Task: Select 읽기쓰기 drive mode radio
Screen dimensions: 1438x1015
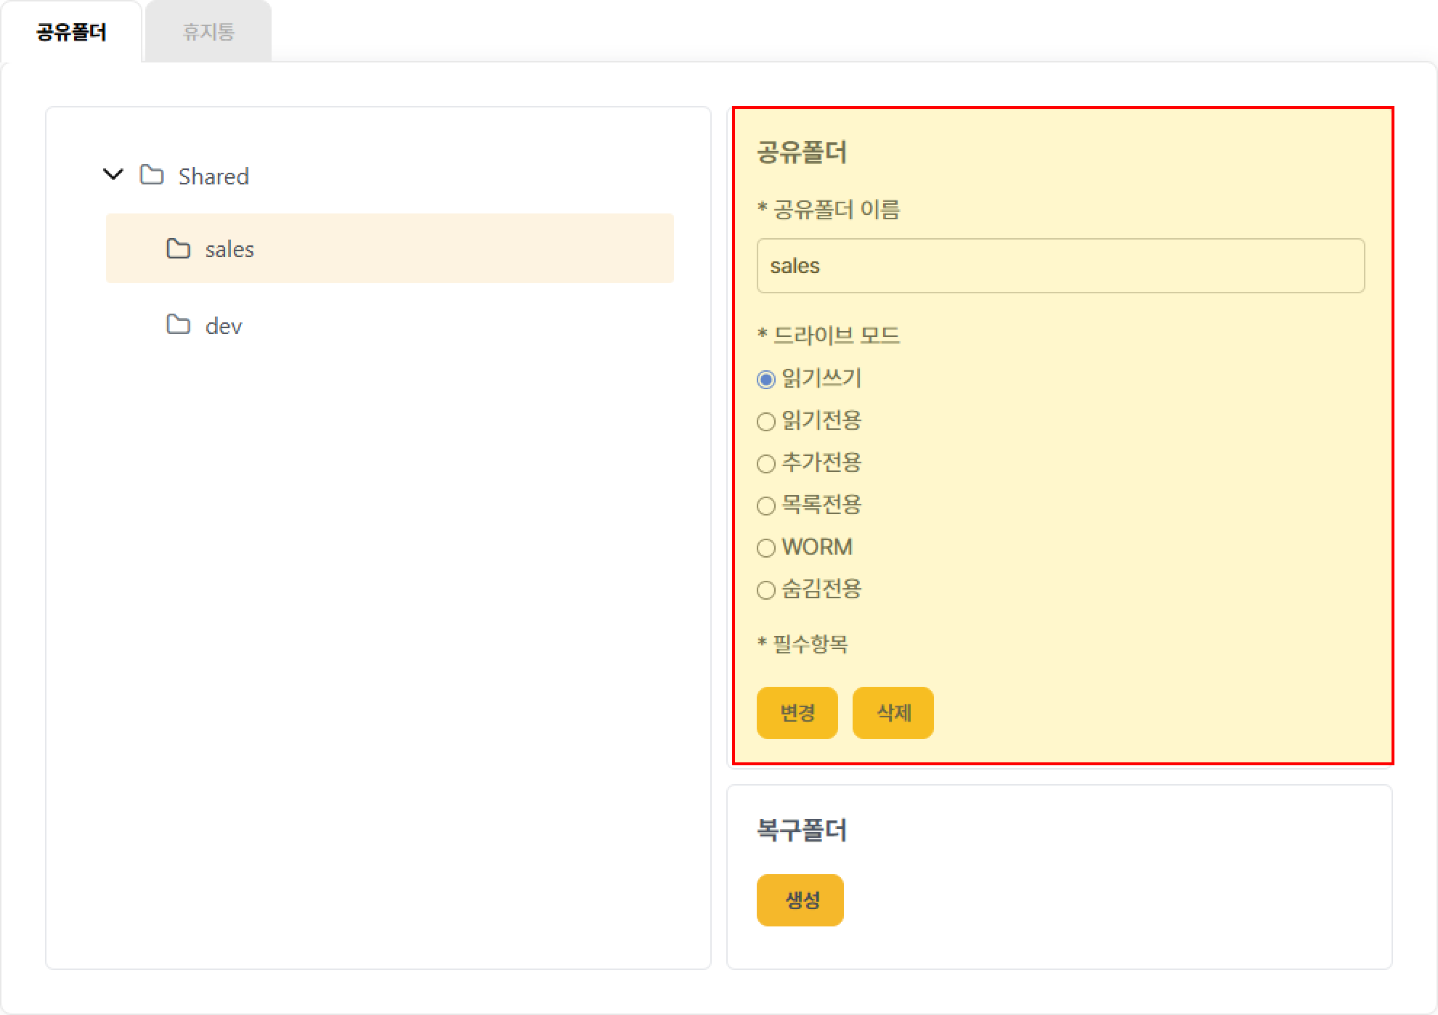Action: [x=766, y=380]
